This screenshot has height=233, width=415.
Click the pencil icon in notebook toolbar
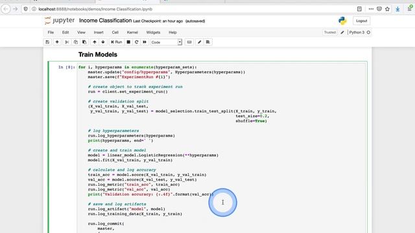pyautogui.click(x=200, y=42)
